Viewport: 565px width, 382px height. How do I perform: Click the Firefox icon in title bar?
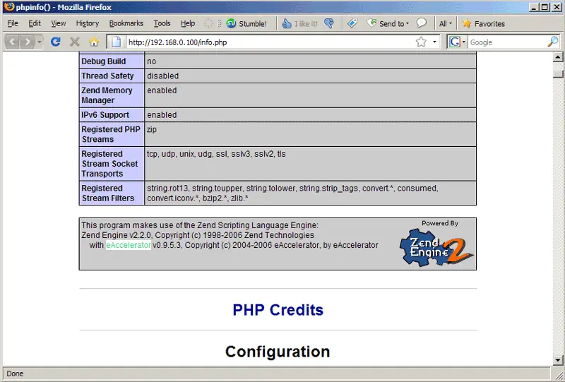coord(9,7)
